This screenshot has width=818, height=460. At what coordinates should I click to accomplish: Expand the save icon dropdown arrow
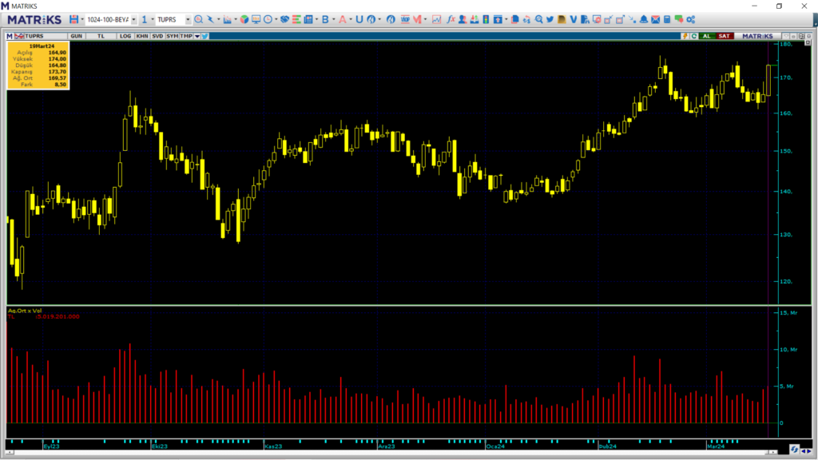[x=82, y=19]
